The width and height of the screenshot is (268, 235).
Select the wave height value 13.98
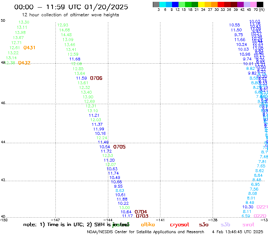pos(20,33)
